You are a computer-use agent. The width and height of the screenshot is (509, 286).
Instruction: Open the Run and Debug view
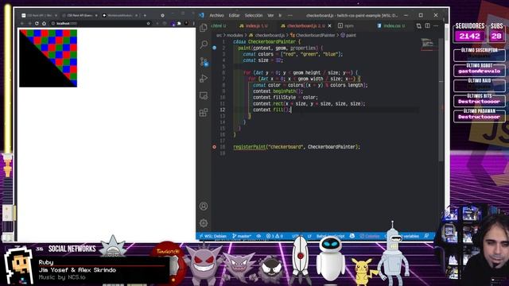[204, 79]
